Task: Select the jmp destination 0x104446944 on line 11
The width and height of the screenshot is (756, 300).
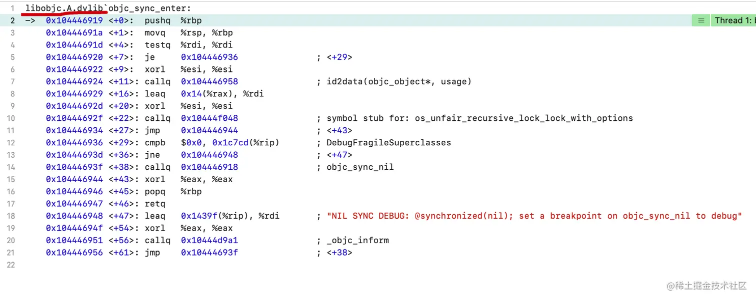Action: pos(209,130)
